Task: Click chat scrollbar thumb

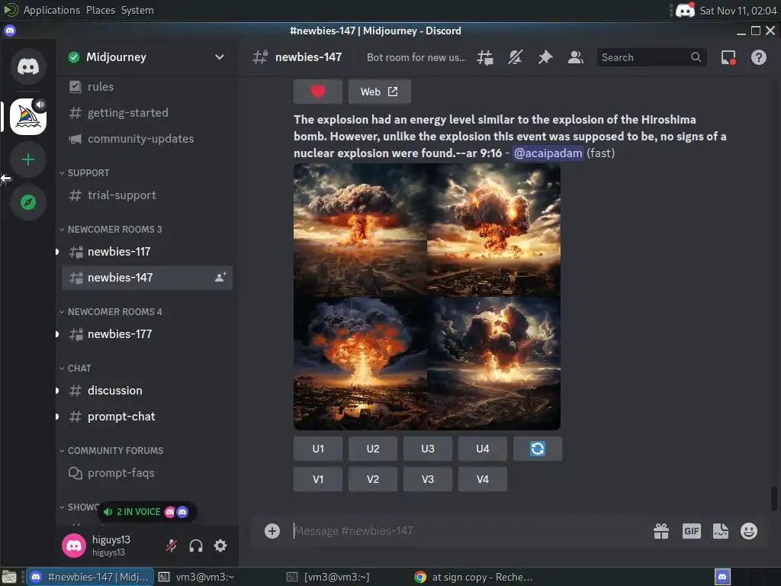Action: click(x=774, y=499)
